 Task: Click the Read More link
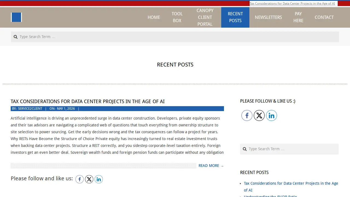point(211,166)
